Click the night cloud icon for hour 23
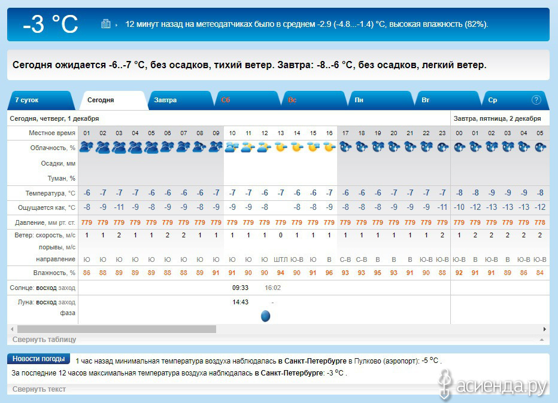Screen dimensions: 558x403 [442, 146]
